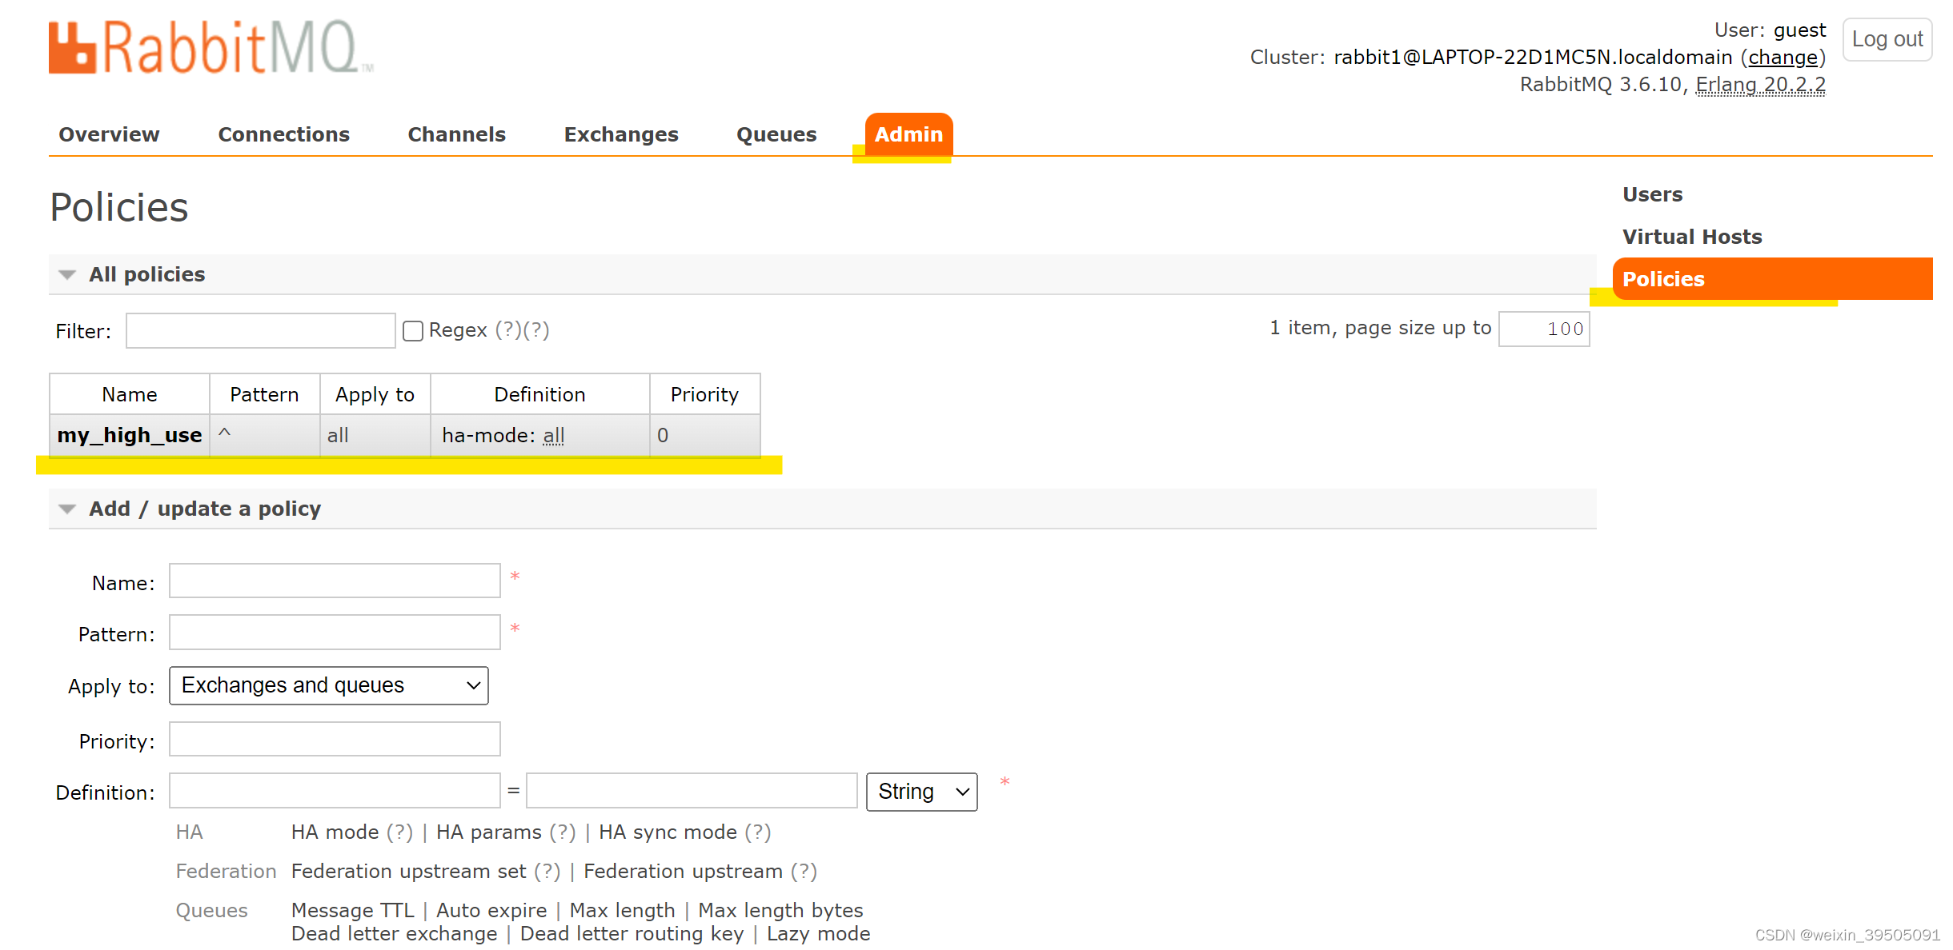Open HA params help question mark

tap(562, 832)
